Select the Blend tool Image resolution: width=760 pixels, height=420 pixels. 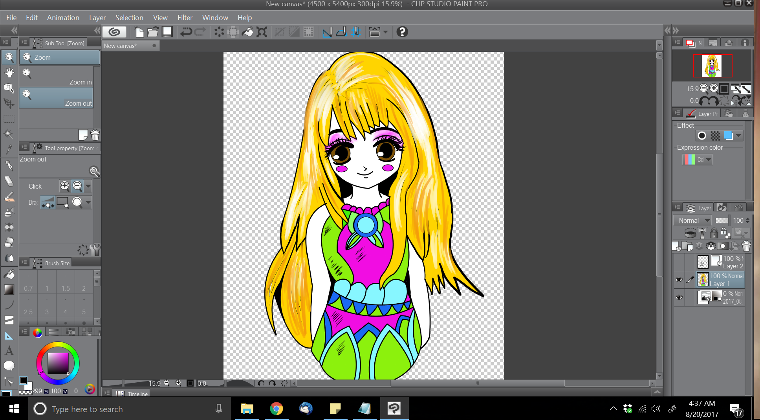pyautogui.click(x=9, y=258)
